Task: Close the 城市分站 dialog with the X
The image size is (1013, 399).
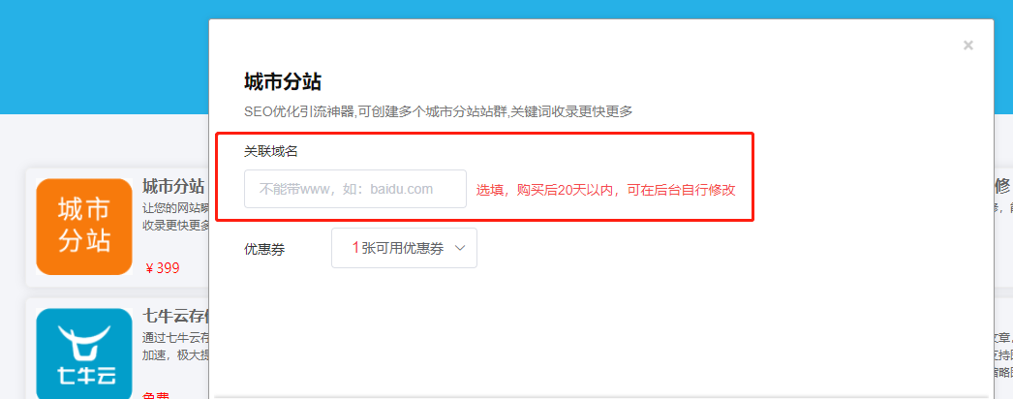Action: pos(967,46)
